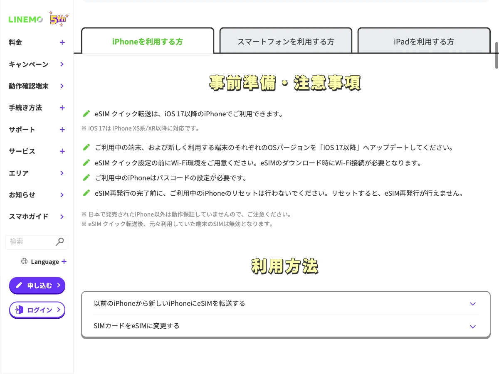Open the キャンペーン menu item
Screen dimensions: 499x374
point(29,64)
